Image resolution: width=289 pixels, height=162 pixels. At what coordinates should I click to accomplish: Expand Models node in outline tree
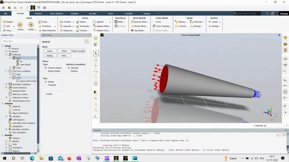(x=6, y=51)
